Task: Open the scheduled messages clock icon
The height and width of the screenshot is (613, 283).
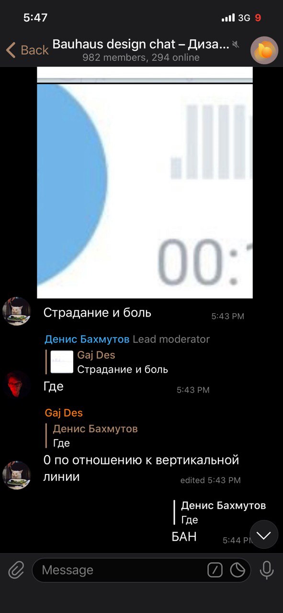Action: [238, 570]
